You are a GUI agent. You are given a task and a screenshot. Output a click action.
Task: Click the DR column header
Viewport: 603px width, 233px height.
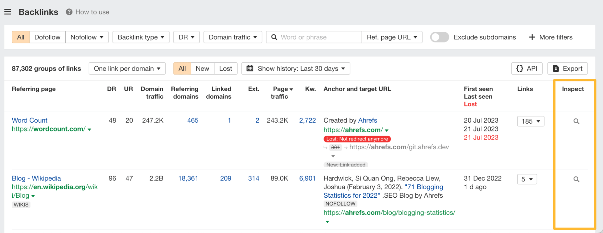(x=112, y=89)
